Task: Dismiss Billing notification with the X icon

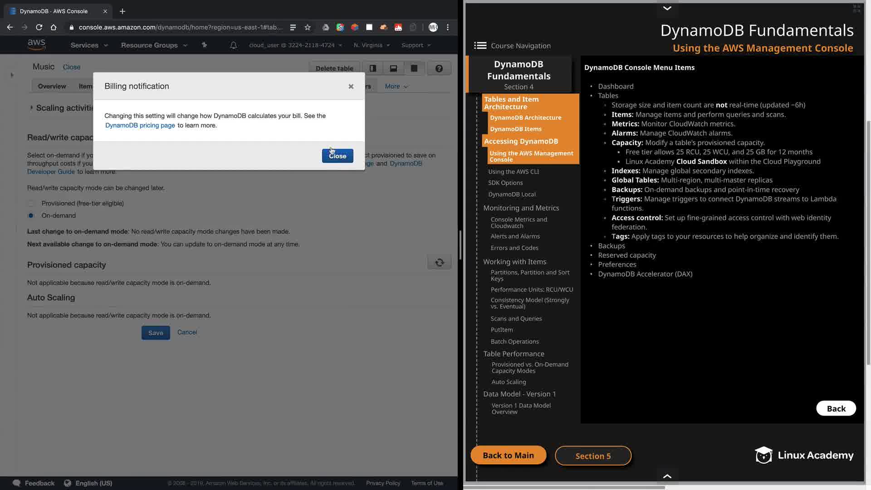Action: click(x=351, y=86)
